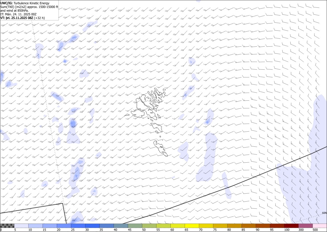Choose the mauve swatch between 300 and 500
Viewport: 327px width, 232px height.
click(x=305, y=226)
